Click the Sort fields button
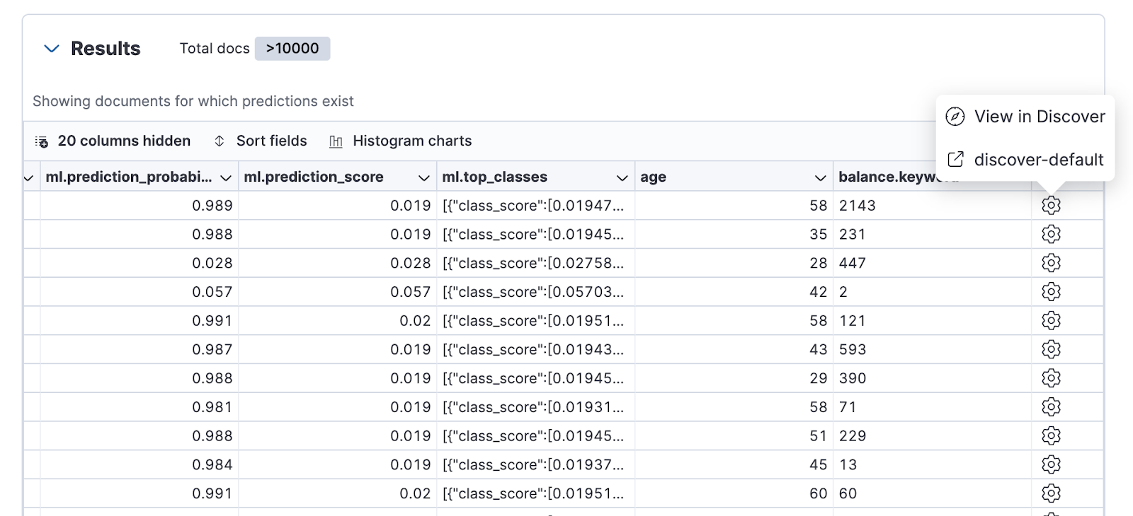 (x=261, y=141)
